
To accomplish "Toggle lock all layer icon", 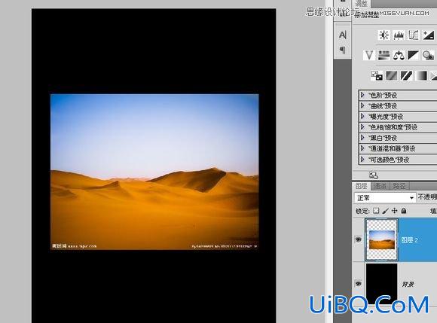I will point(404,211).
